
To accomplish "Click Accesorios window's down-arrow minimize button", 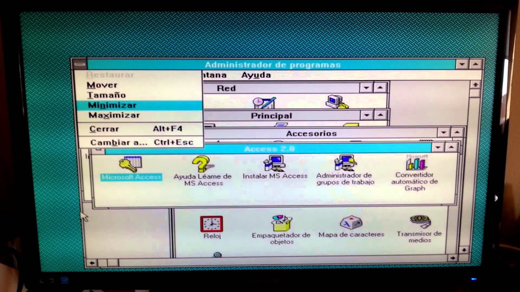I will click(x=443, y=133).
